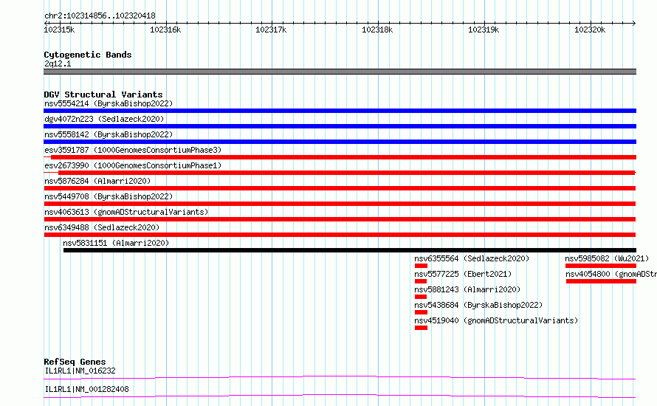
Task: Click the red bar under nsv5985082
Action: [x=601, y=266]
